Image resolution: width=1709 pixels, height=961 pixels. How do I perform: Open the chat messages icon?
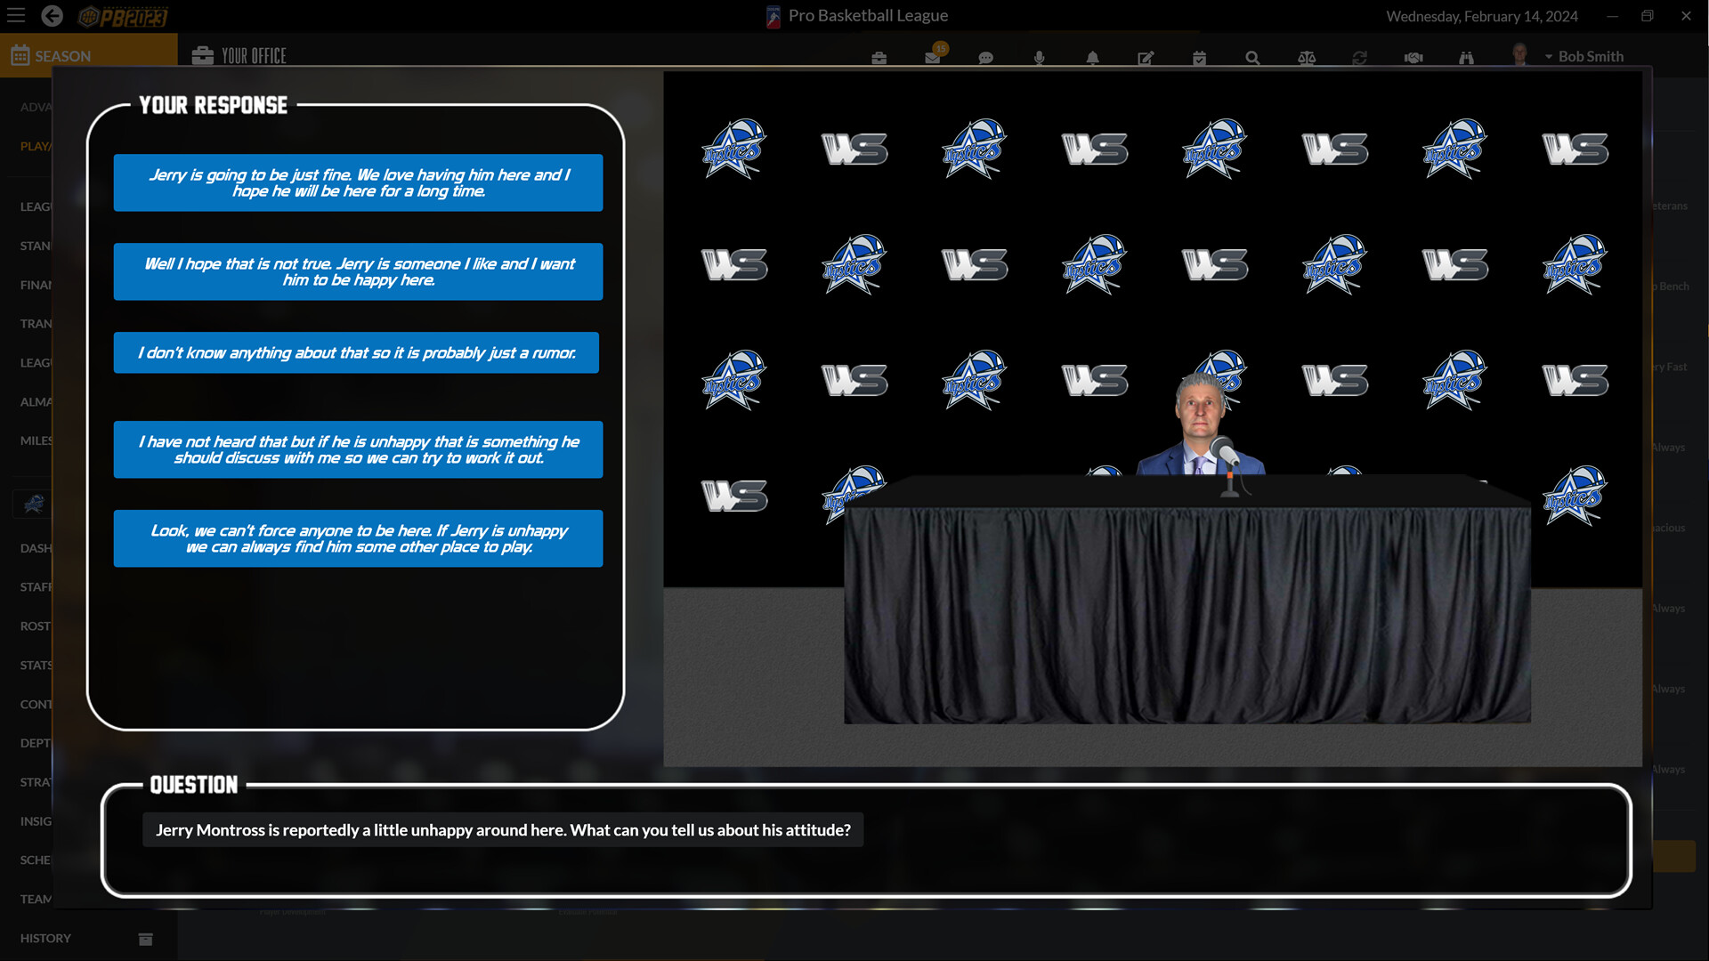click(986, 56)
